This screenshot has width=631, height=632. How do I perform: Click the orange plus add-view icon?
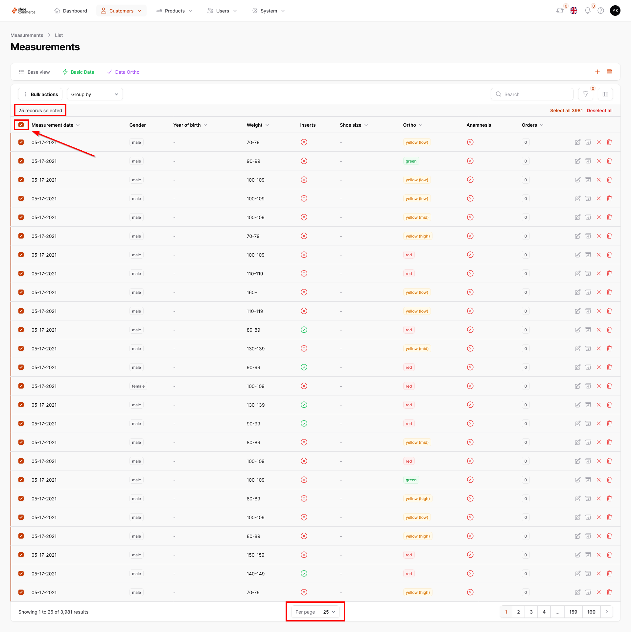(x=597, y=72)
